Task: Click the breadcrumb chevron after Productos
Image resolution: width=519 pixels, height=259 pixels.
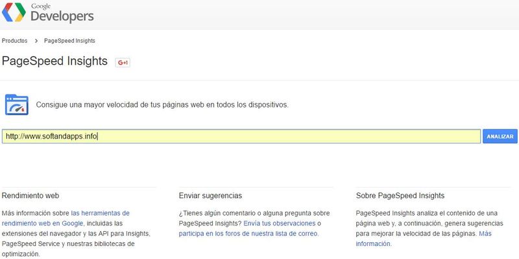Action: click(36, 41)
